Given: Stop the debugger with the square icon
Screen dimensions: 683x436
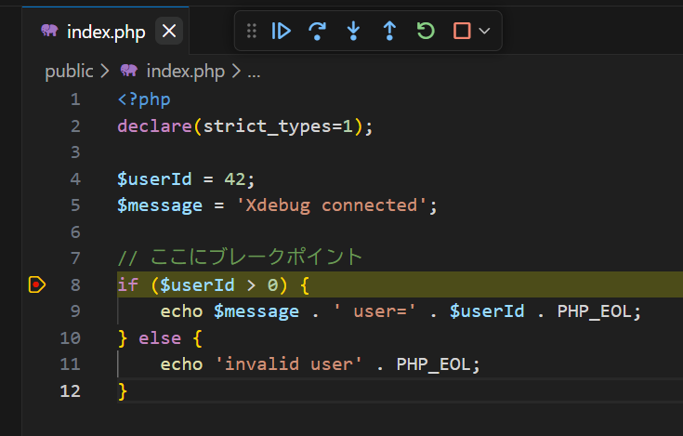Looking at the screenshot, I should point(462,31).
